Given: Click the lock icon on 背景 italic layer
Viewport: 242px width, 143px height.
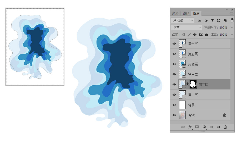Looking at the screenshot, I should (225, 115).
